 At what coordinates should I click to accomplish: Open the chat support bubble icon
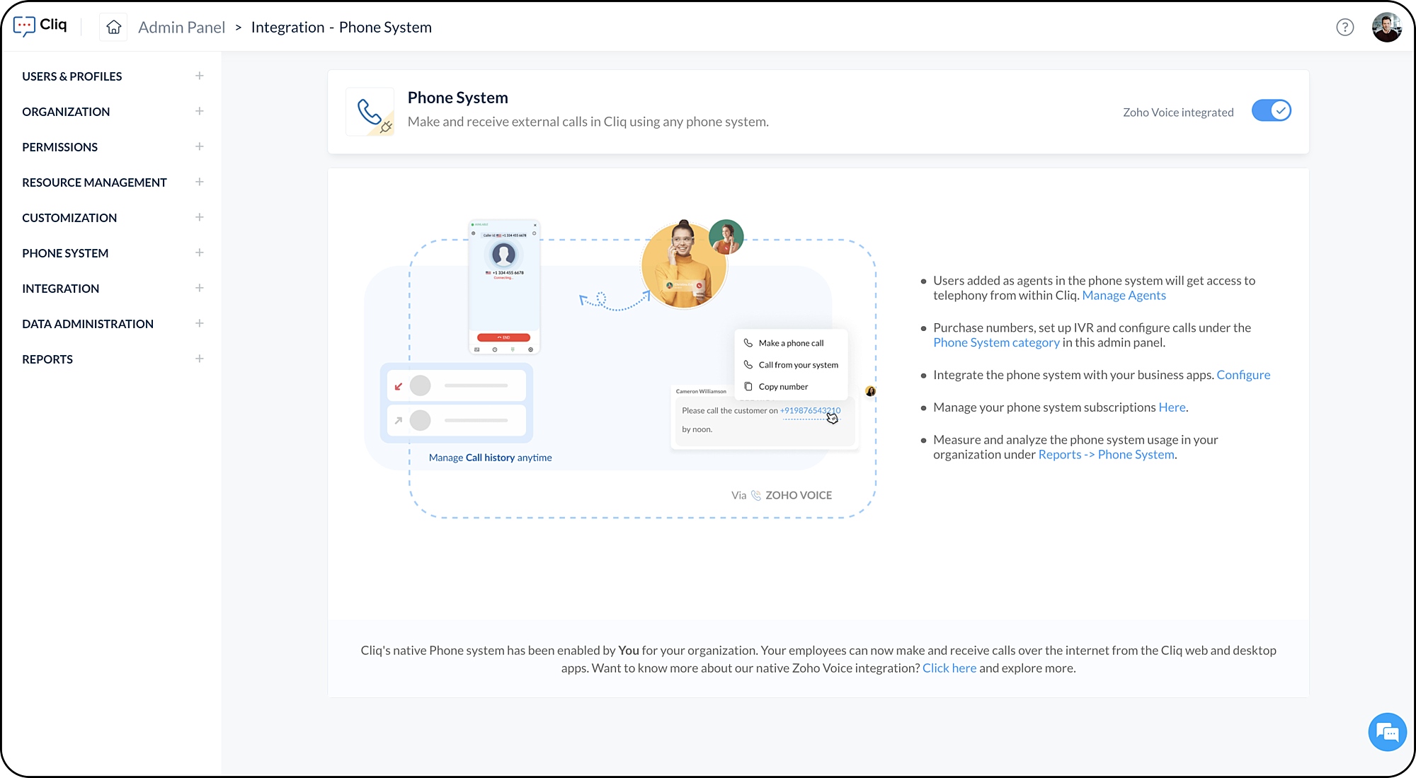(1386, 732)
